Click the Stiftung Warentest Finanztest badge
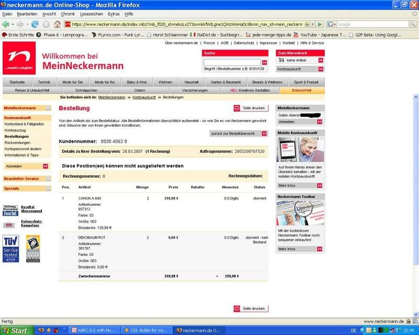 10,210
